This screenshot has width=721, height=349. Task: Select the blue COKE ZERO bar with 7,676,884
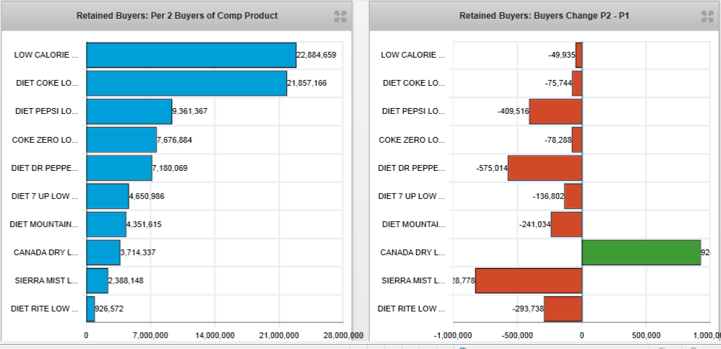click(x=121, y=140)
